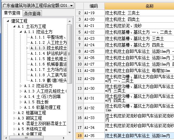The height and width of the screenshot is (140, 174).
Task: Select code cell A1-33
Action: (94, 118)
